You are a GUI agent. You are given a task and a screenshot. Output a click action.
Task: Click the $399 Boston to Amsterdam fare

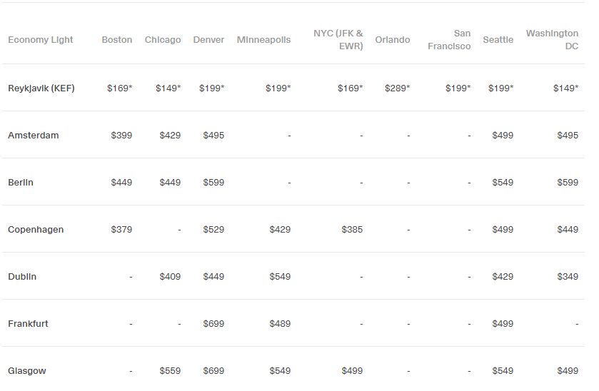[121, 136]
